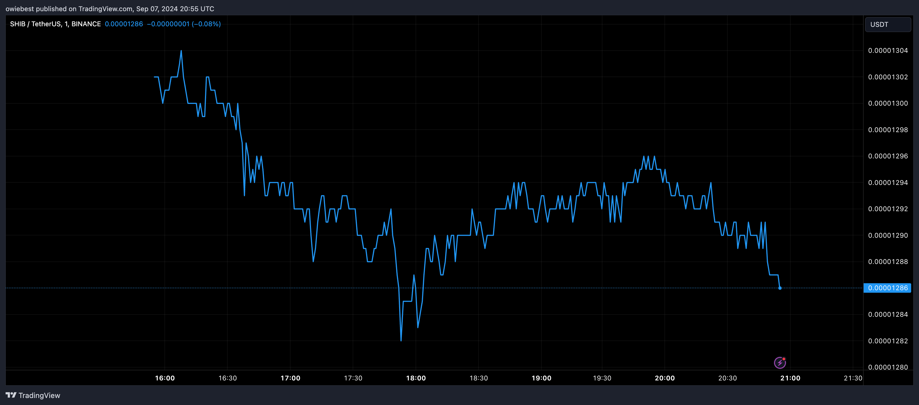This screenshot has width=919, height=405.
Task: Click the 21:00 time axis label
Action: point(790,378)
